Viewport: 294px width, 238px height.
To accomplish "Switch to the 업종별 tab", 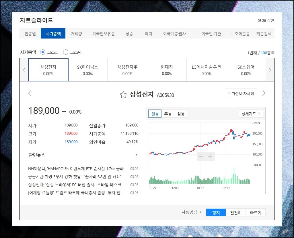I will click(30, 34).
